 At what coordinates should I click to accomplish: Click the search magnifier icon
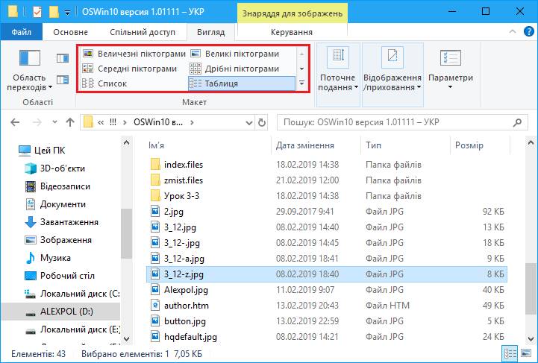click(517, 122)
